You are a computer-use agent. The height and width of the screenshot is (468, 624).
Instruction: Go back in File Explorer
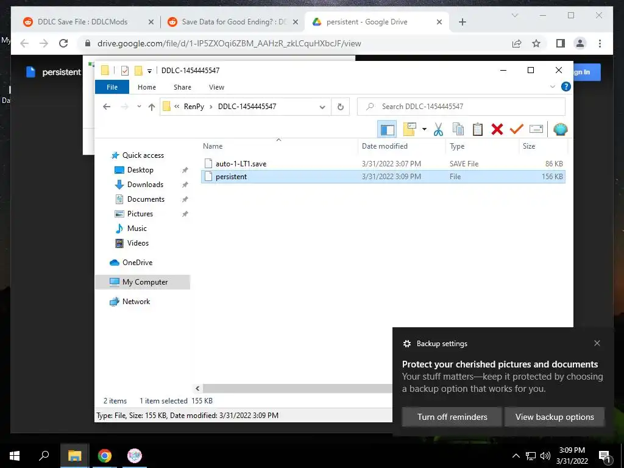click(106, 107)
